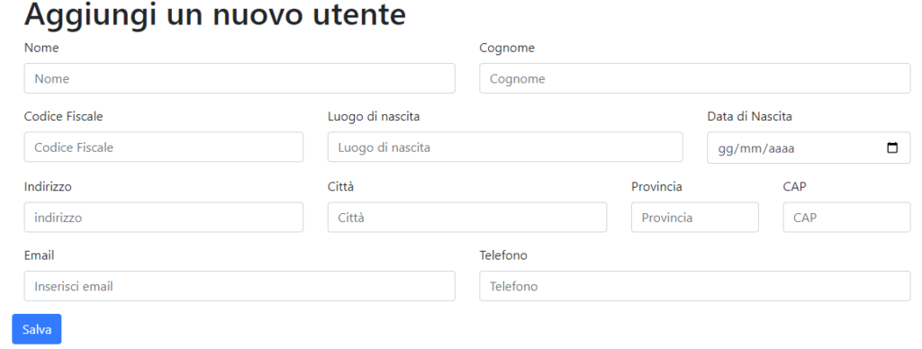Click the Data di Nascita label
This screenshot has height=349, width=922.
749,116
